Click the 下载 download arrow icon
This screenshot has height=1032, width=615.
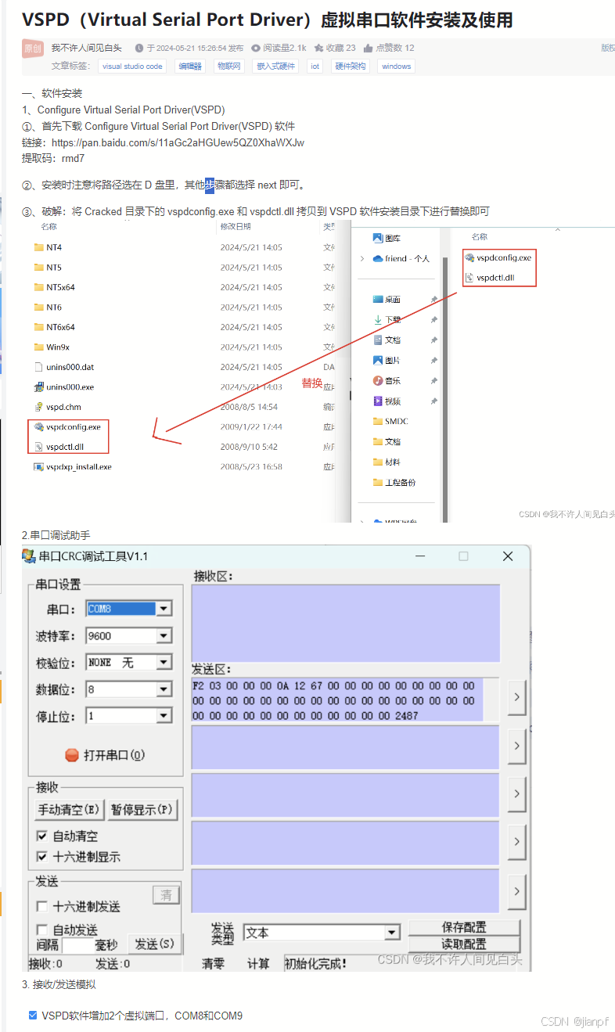click(378, 319)
